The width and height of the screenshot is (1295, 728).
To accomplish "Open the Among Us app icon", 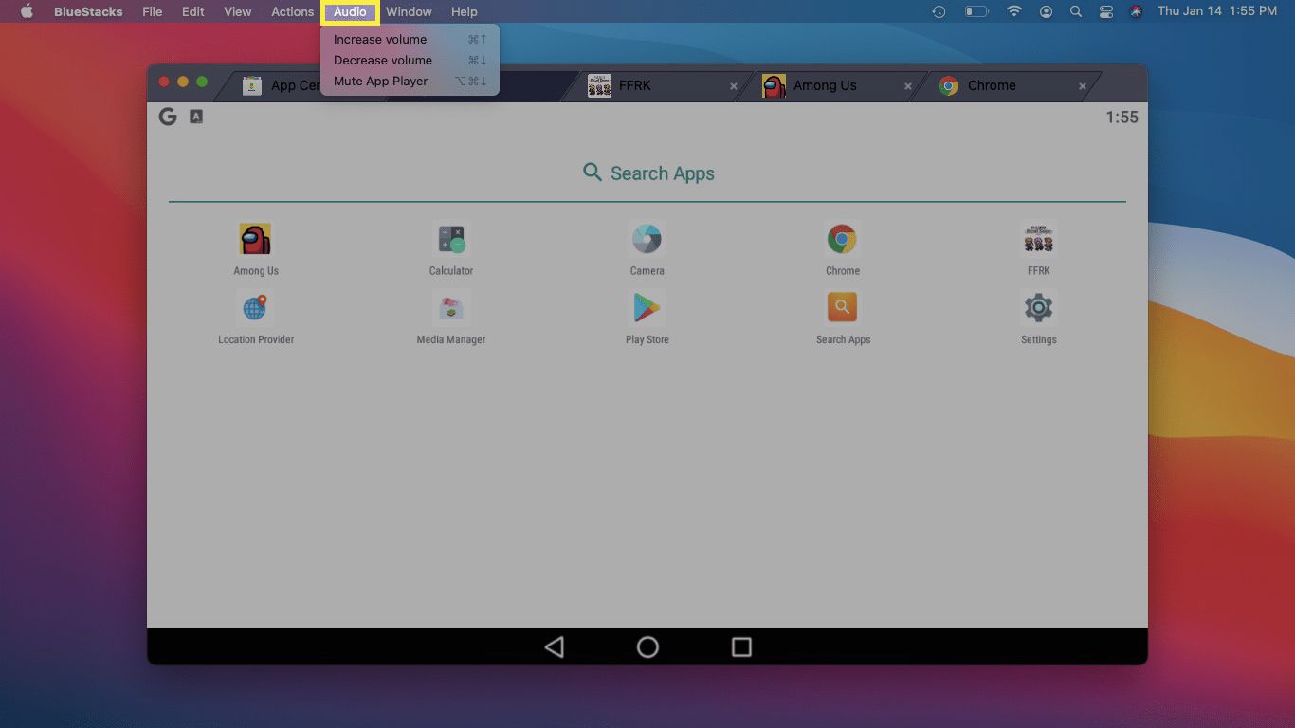I will coord(255,239).
